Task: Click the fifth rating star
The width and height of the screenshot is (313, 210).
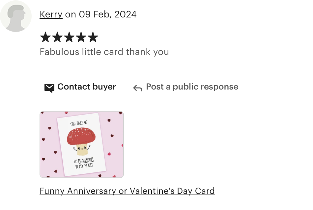Action: [x=93, y=37]
